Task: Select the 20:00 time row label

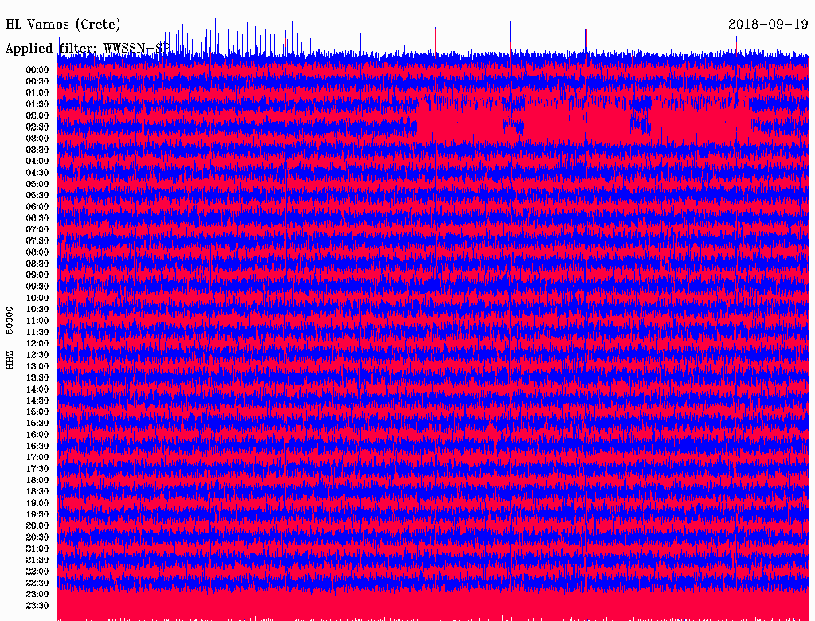Action: [37, 525]
